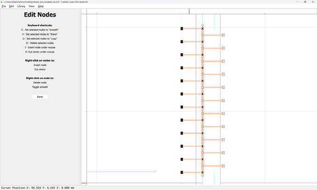This screenshot has width=317, height=190.
Task: Click the Cursor Position readout in status bar
Action: pos(38,187)
